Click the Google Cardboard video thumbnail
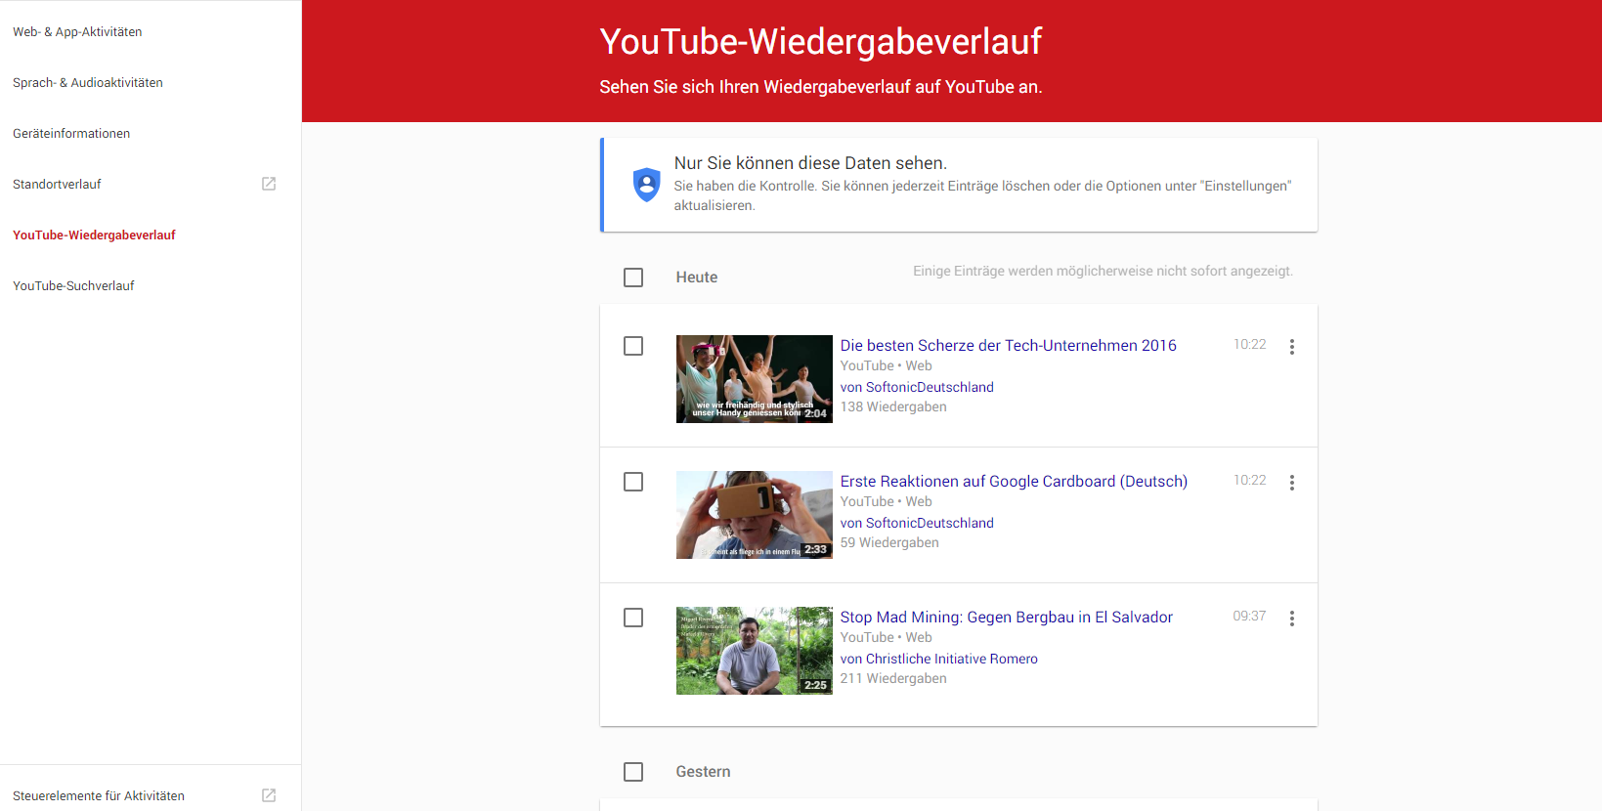Screen dimensions: 1602x811 tap(754, 515)
